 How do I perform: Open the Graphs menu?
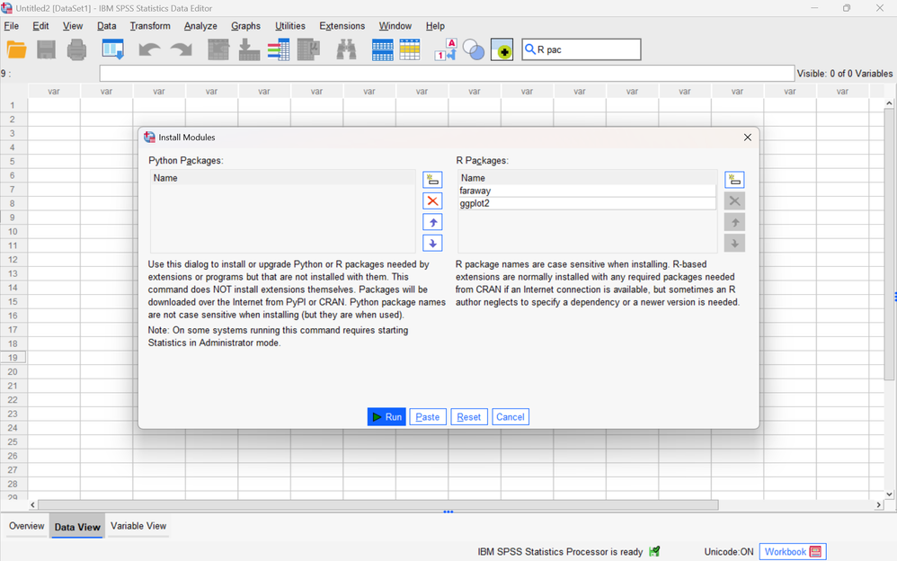pyautogui.click(x=246, y=26)
